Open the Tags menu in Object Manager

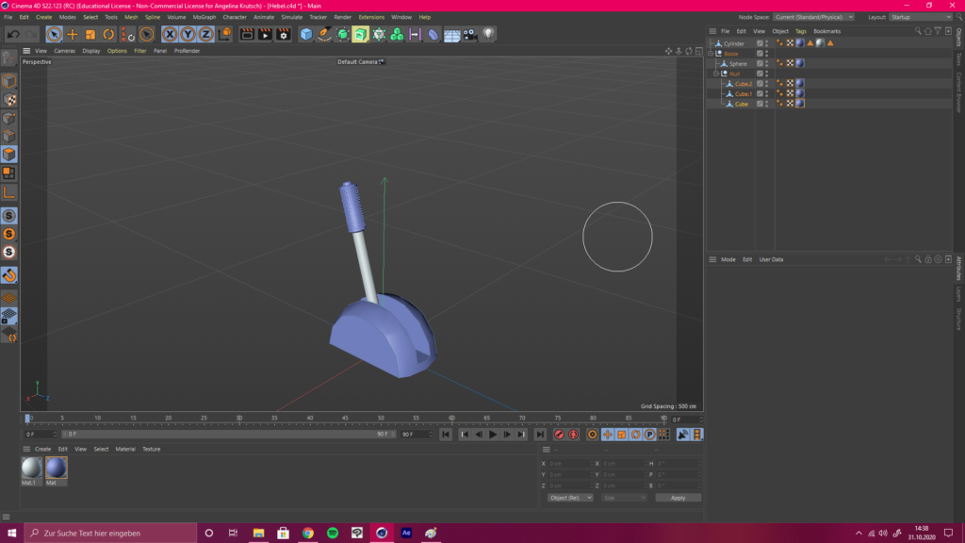pos(800,31)
